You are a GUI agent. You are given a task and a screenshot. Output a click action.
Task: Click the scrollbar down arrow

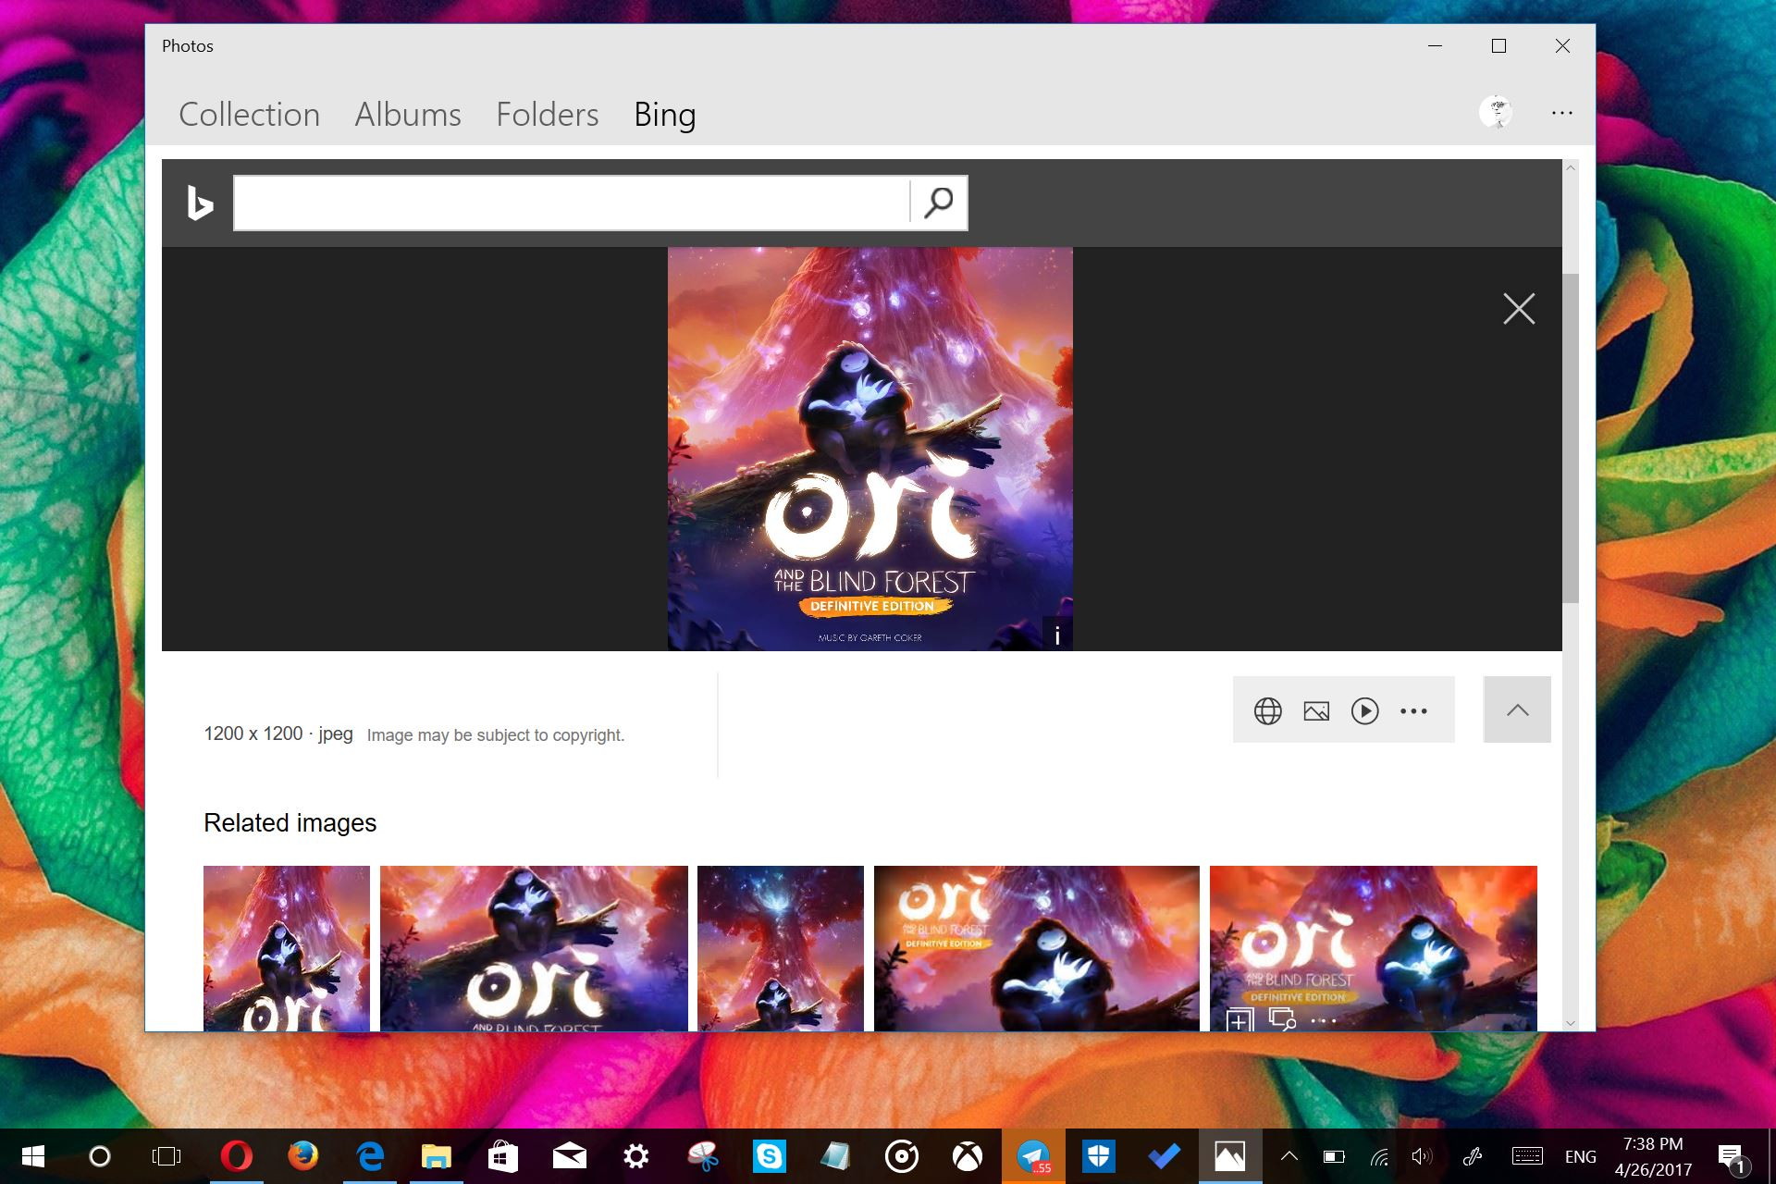(x=1571, y=1023)
